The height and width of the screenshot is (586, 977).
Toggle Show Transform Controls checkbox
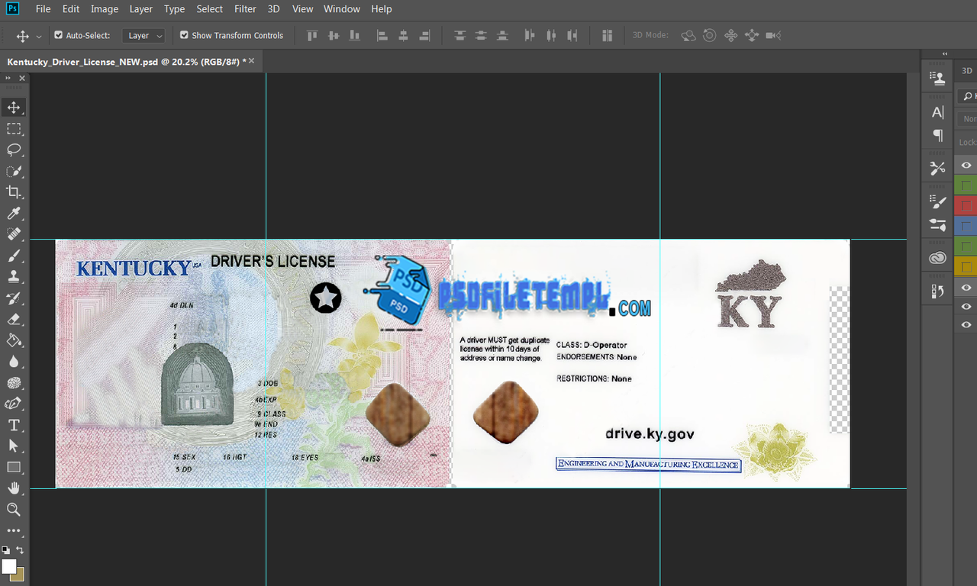[x=184, y=35]
